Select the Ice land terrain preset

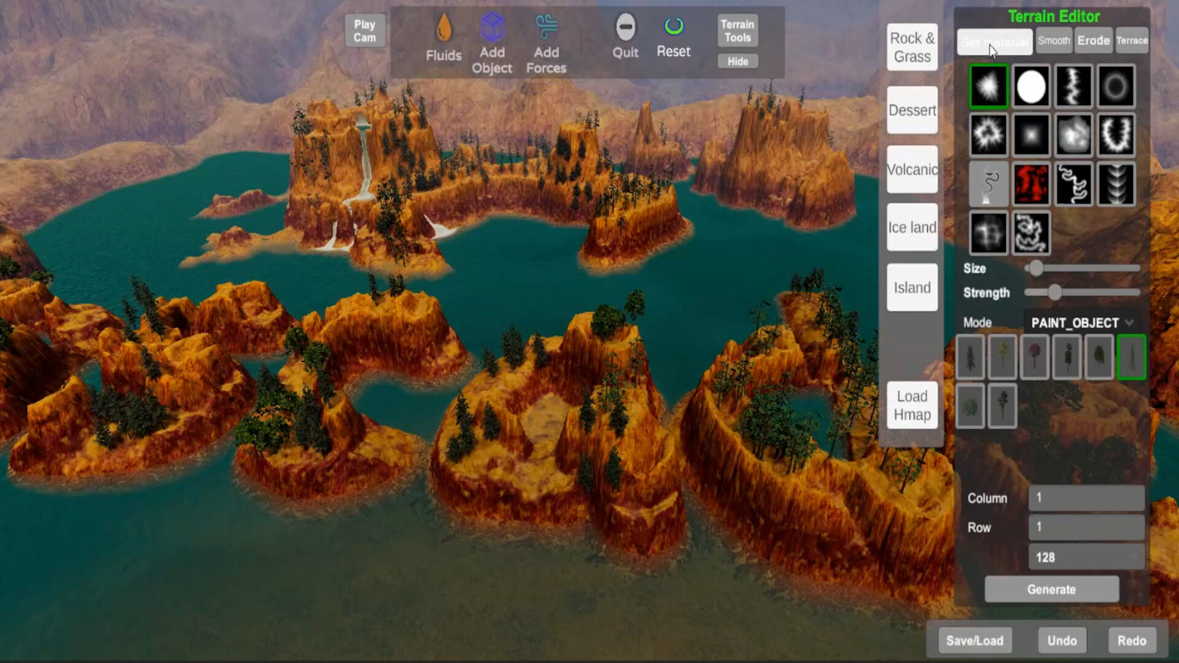(x=912, y=227)
